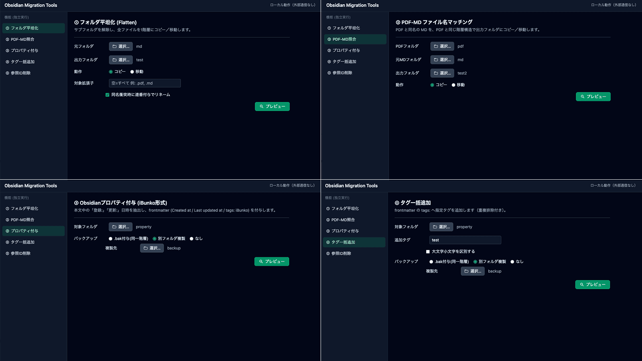Click Obsidian Migration Tools title in bottom-right panel
The image size is (642, 361).
click(351, 186)
